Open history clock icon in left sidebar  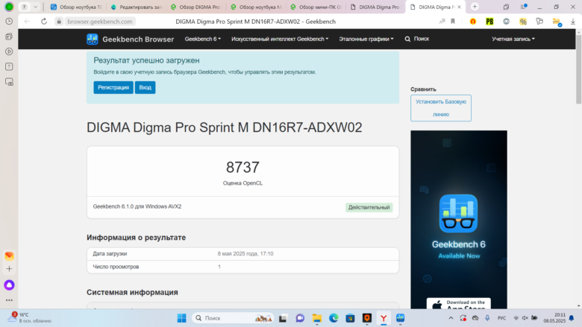pos(9,22)
